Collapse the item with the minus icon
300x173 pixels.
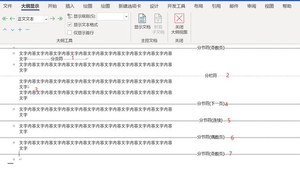(28, 29)
